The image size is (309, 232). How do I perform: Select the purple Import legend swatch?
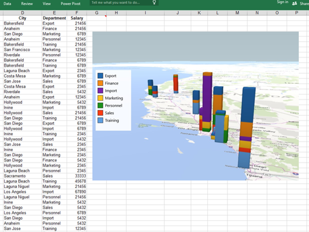[100, 91]
